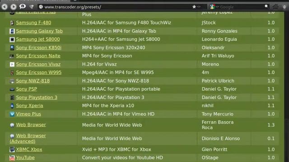The width and height of the screenshot is (289, 162).
Task: Select description 'Xvid + MP3 for XBMC for Xbox'
Action: (117, 149)
